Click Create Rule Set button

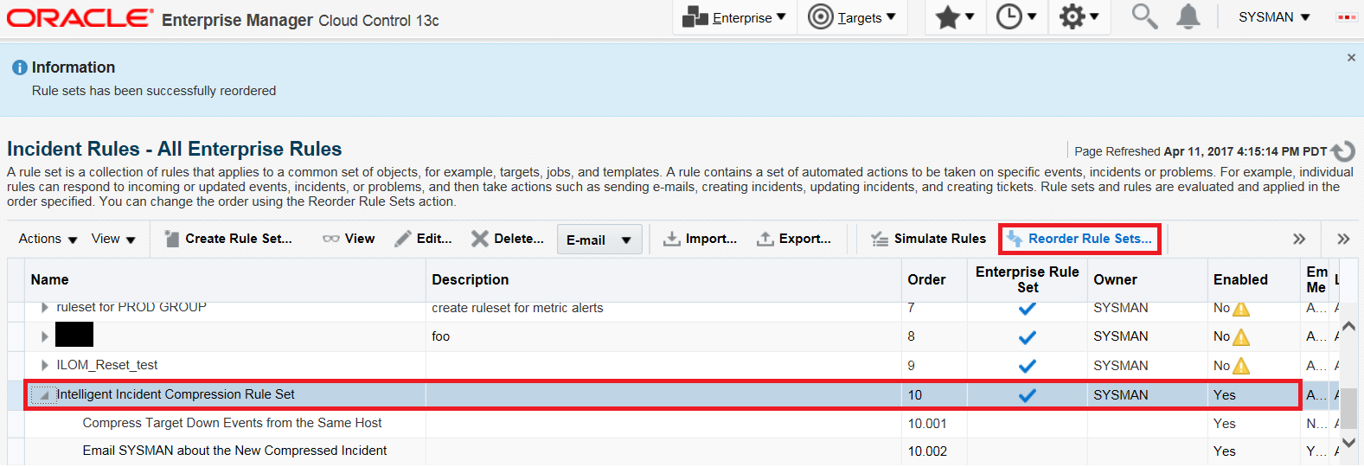pyautogui.click(x=228, y=239)
